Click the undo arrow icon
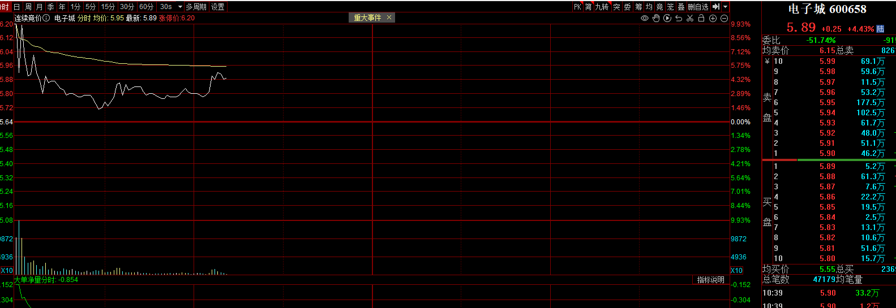This screenshot has width=896, height=308. [679, 18]
